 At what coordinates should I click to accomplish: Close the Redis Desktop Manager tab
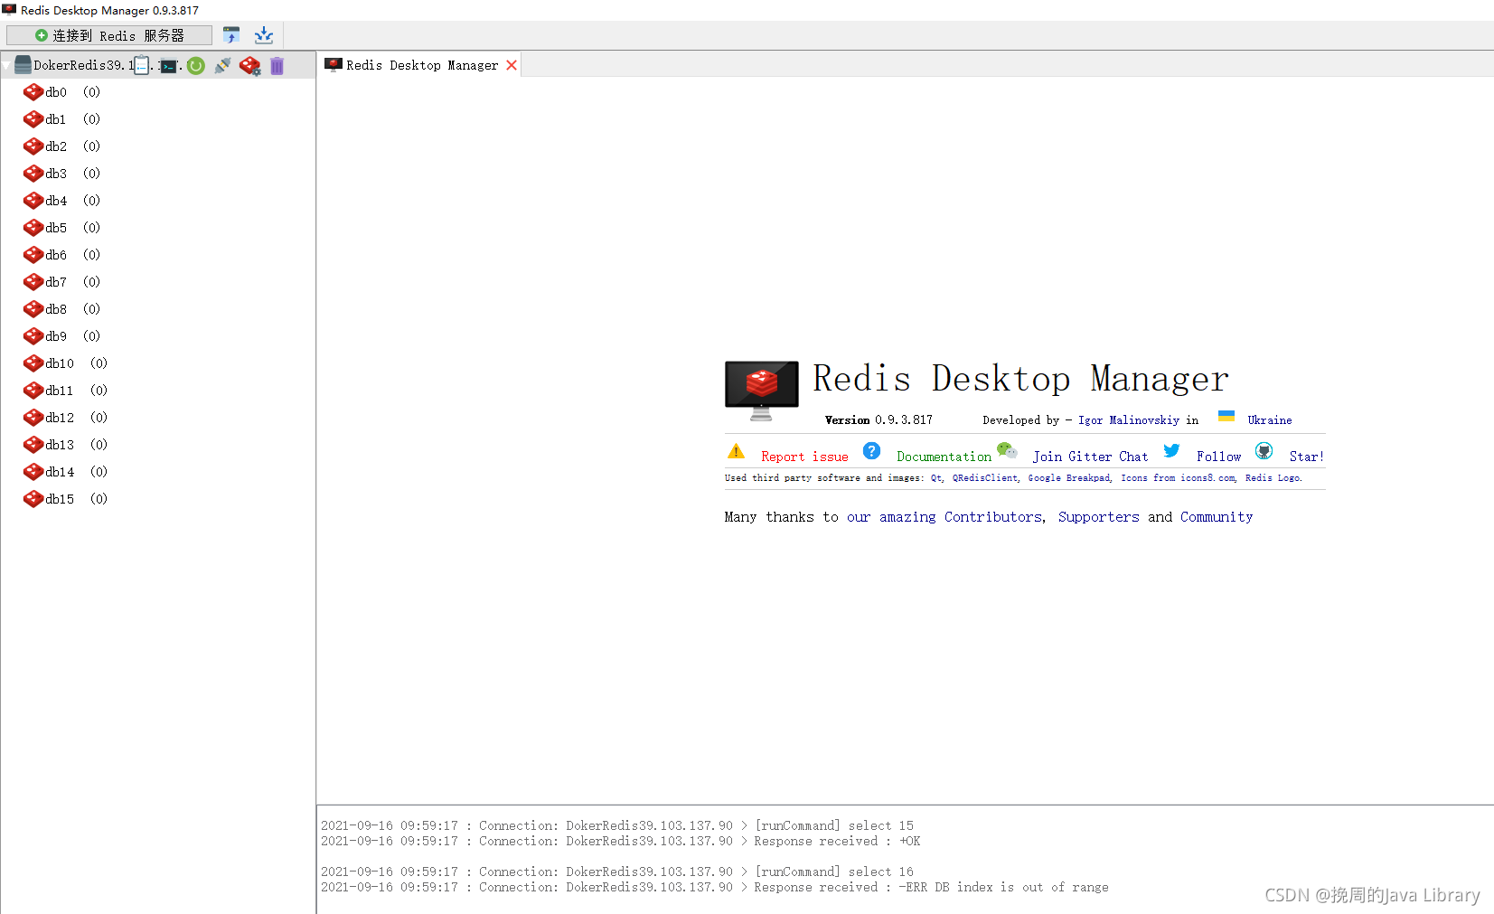(x=512, y=65)
